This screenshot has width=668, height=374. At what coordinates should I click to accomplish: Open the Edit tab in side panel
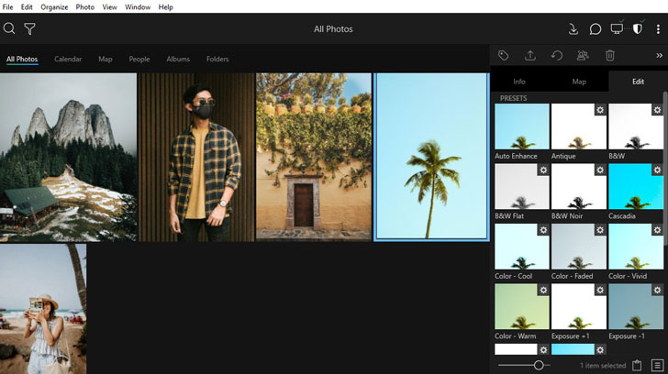[638, 82]
